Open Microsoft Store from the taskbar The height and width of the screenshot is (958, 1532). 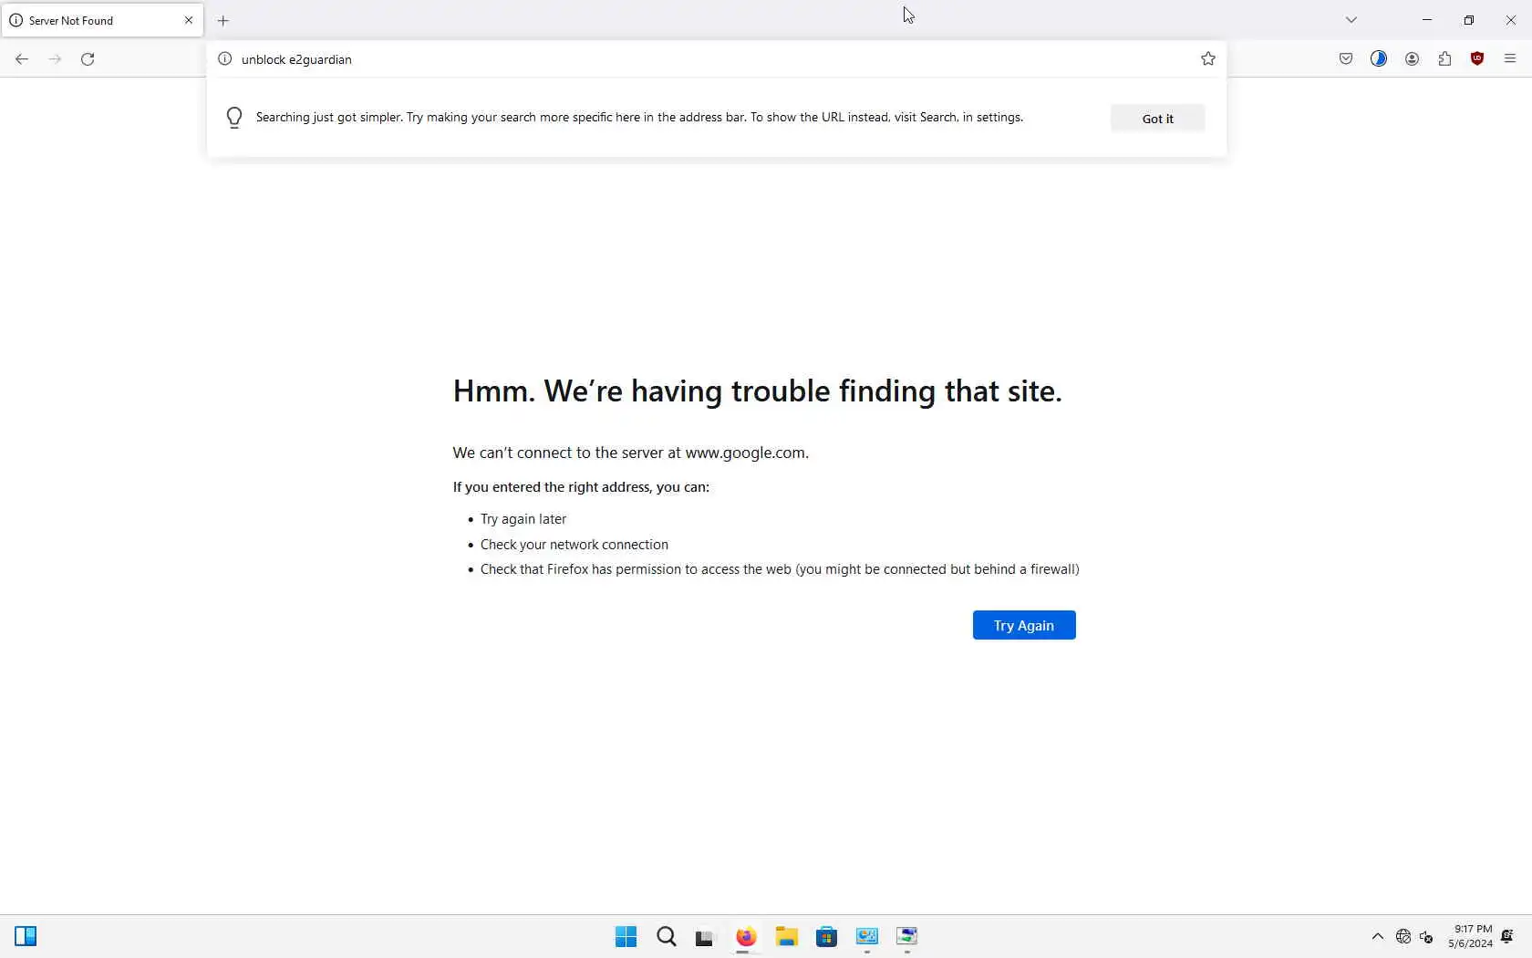pyautogui.click(x=826, y=937)
